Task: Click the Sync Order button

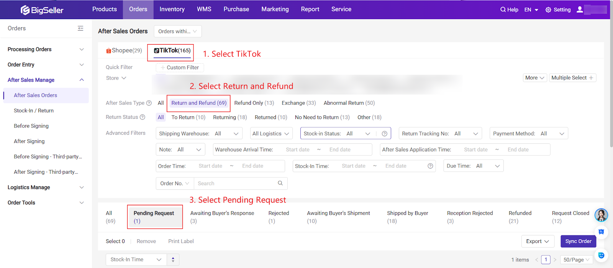Action: pyautogui.click(x=578, y=241)
